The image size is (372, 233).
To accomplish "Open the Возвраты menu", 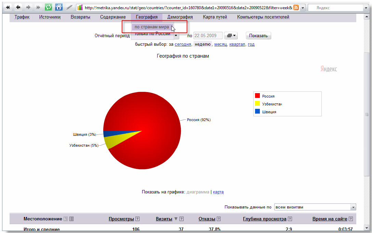I will (x=80, y=17).
